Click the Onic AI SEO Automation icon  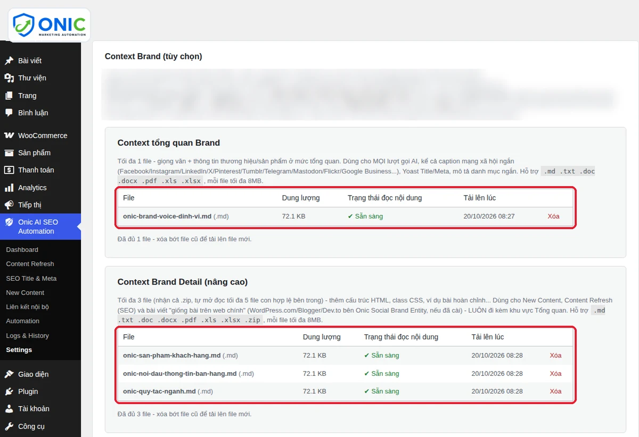click(x=9, y=222)
